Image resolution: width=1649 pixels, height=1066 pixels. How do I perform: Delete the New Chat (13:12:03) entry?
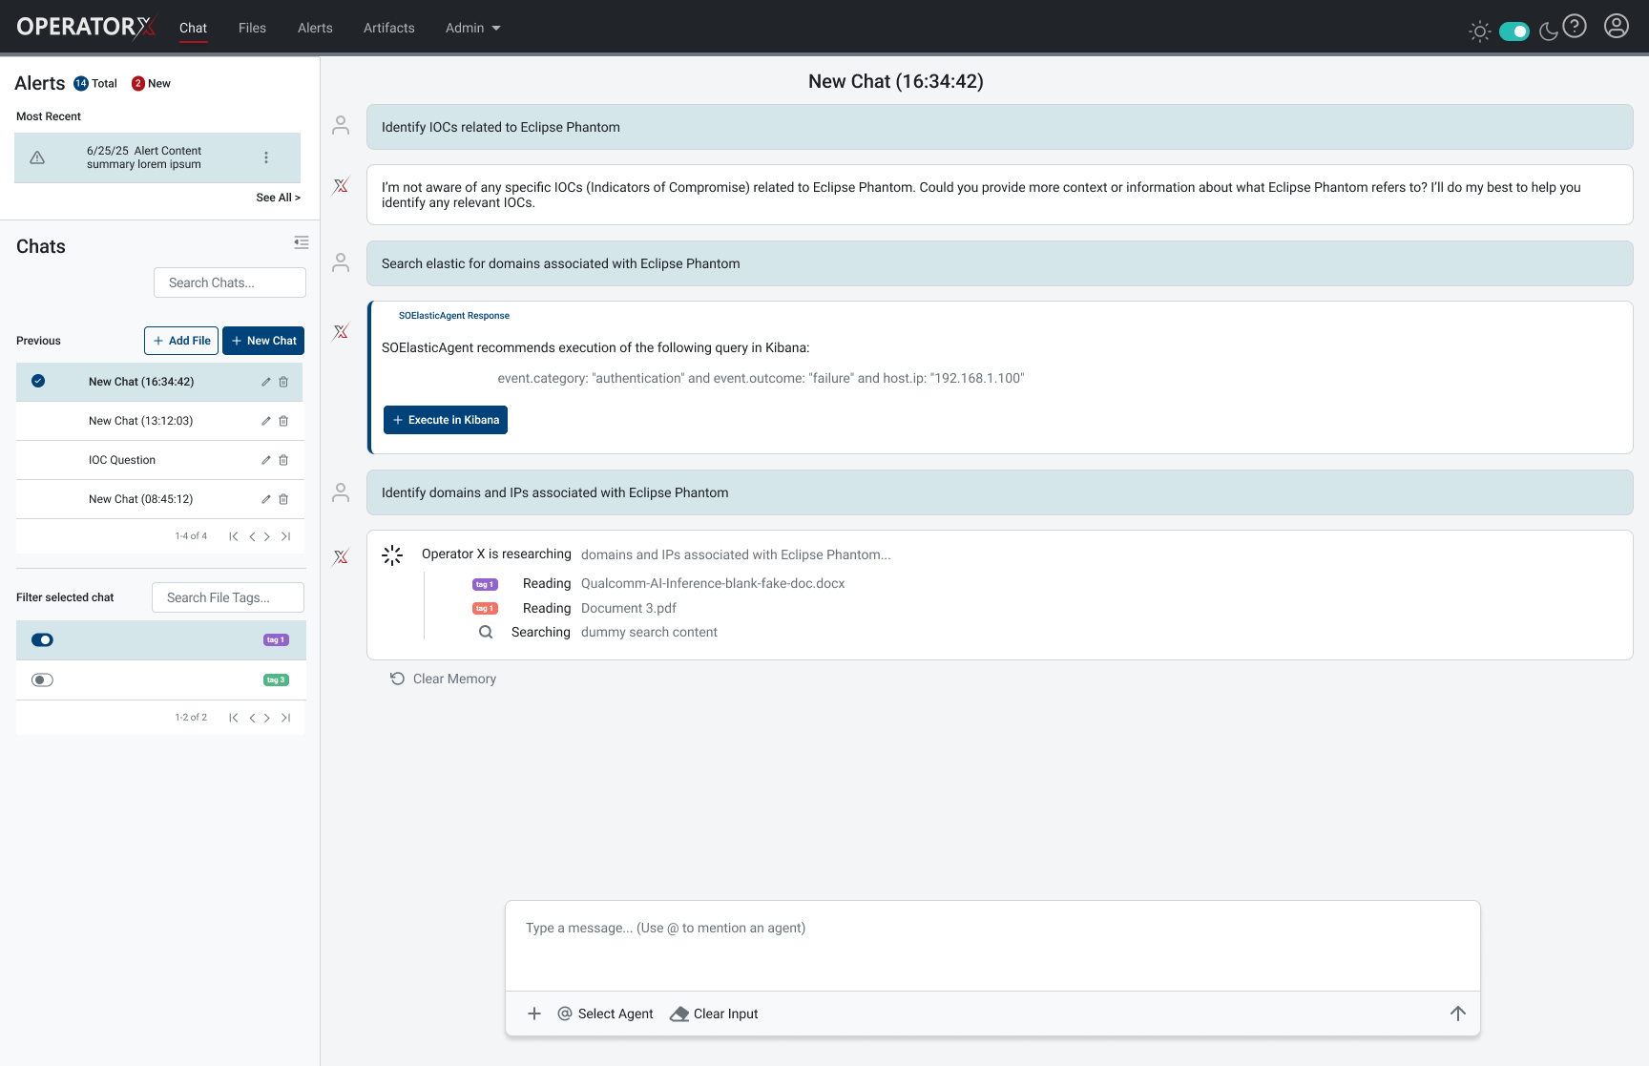point(283,421)
